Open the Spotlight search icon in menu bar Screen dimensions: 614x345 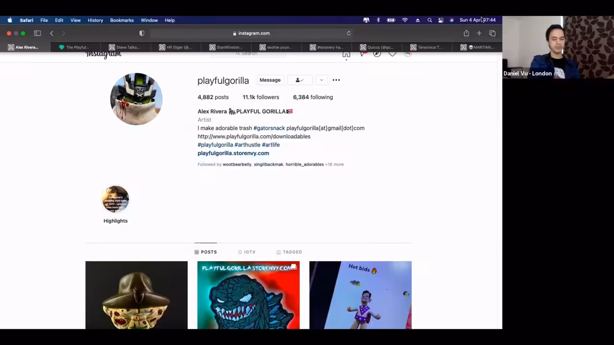[429, 20]
